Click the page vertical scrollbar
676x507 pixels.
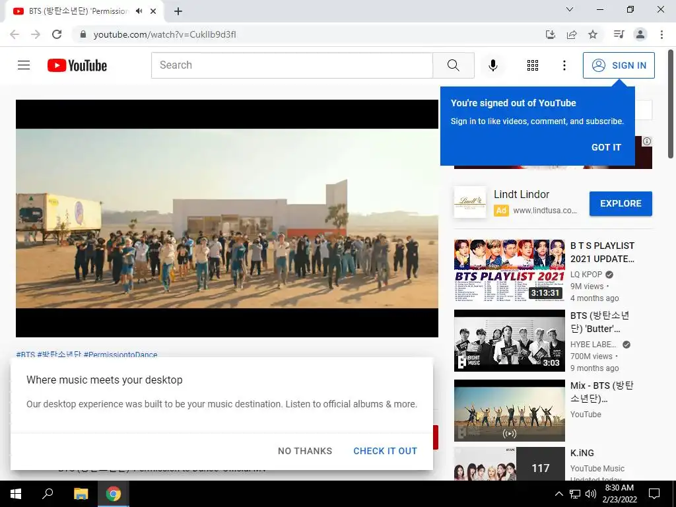pyautogui.click(x=671, y=104)
